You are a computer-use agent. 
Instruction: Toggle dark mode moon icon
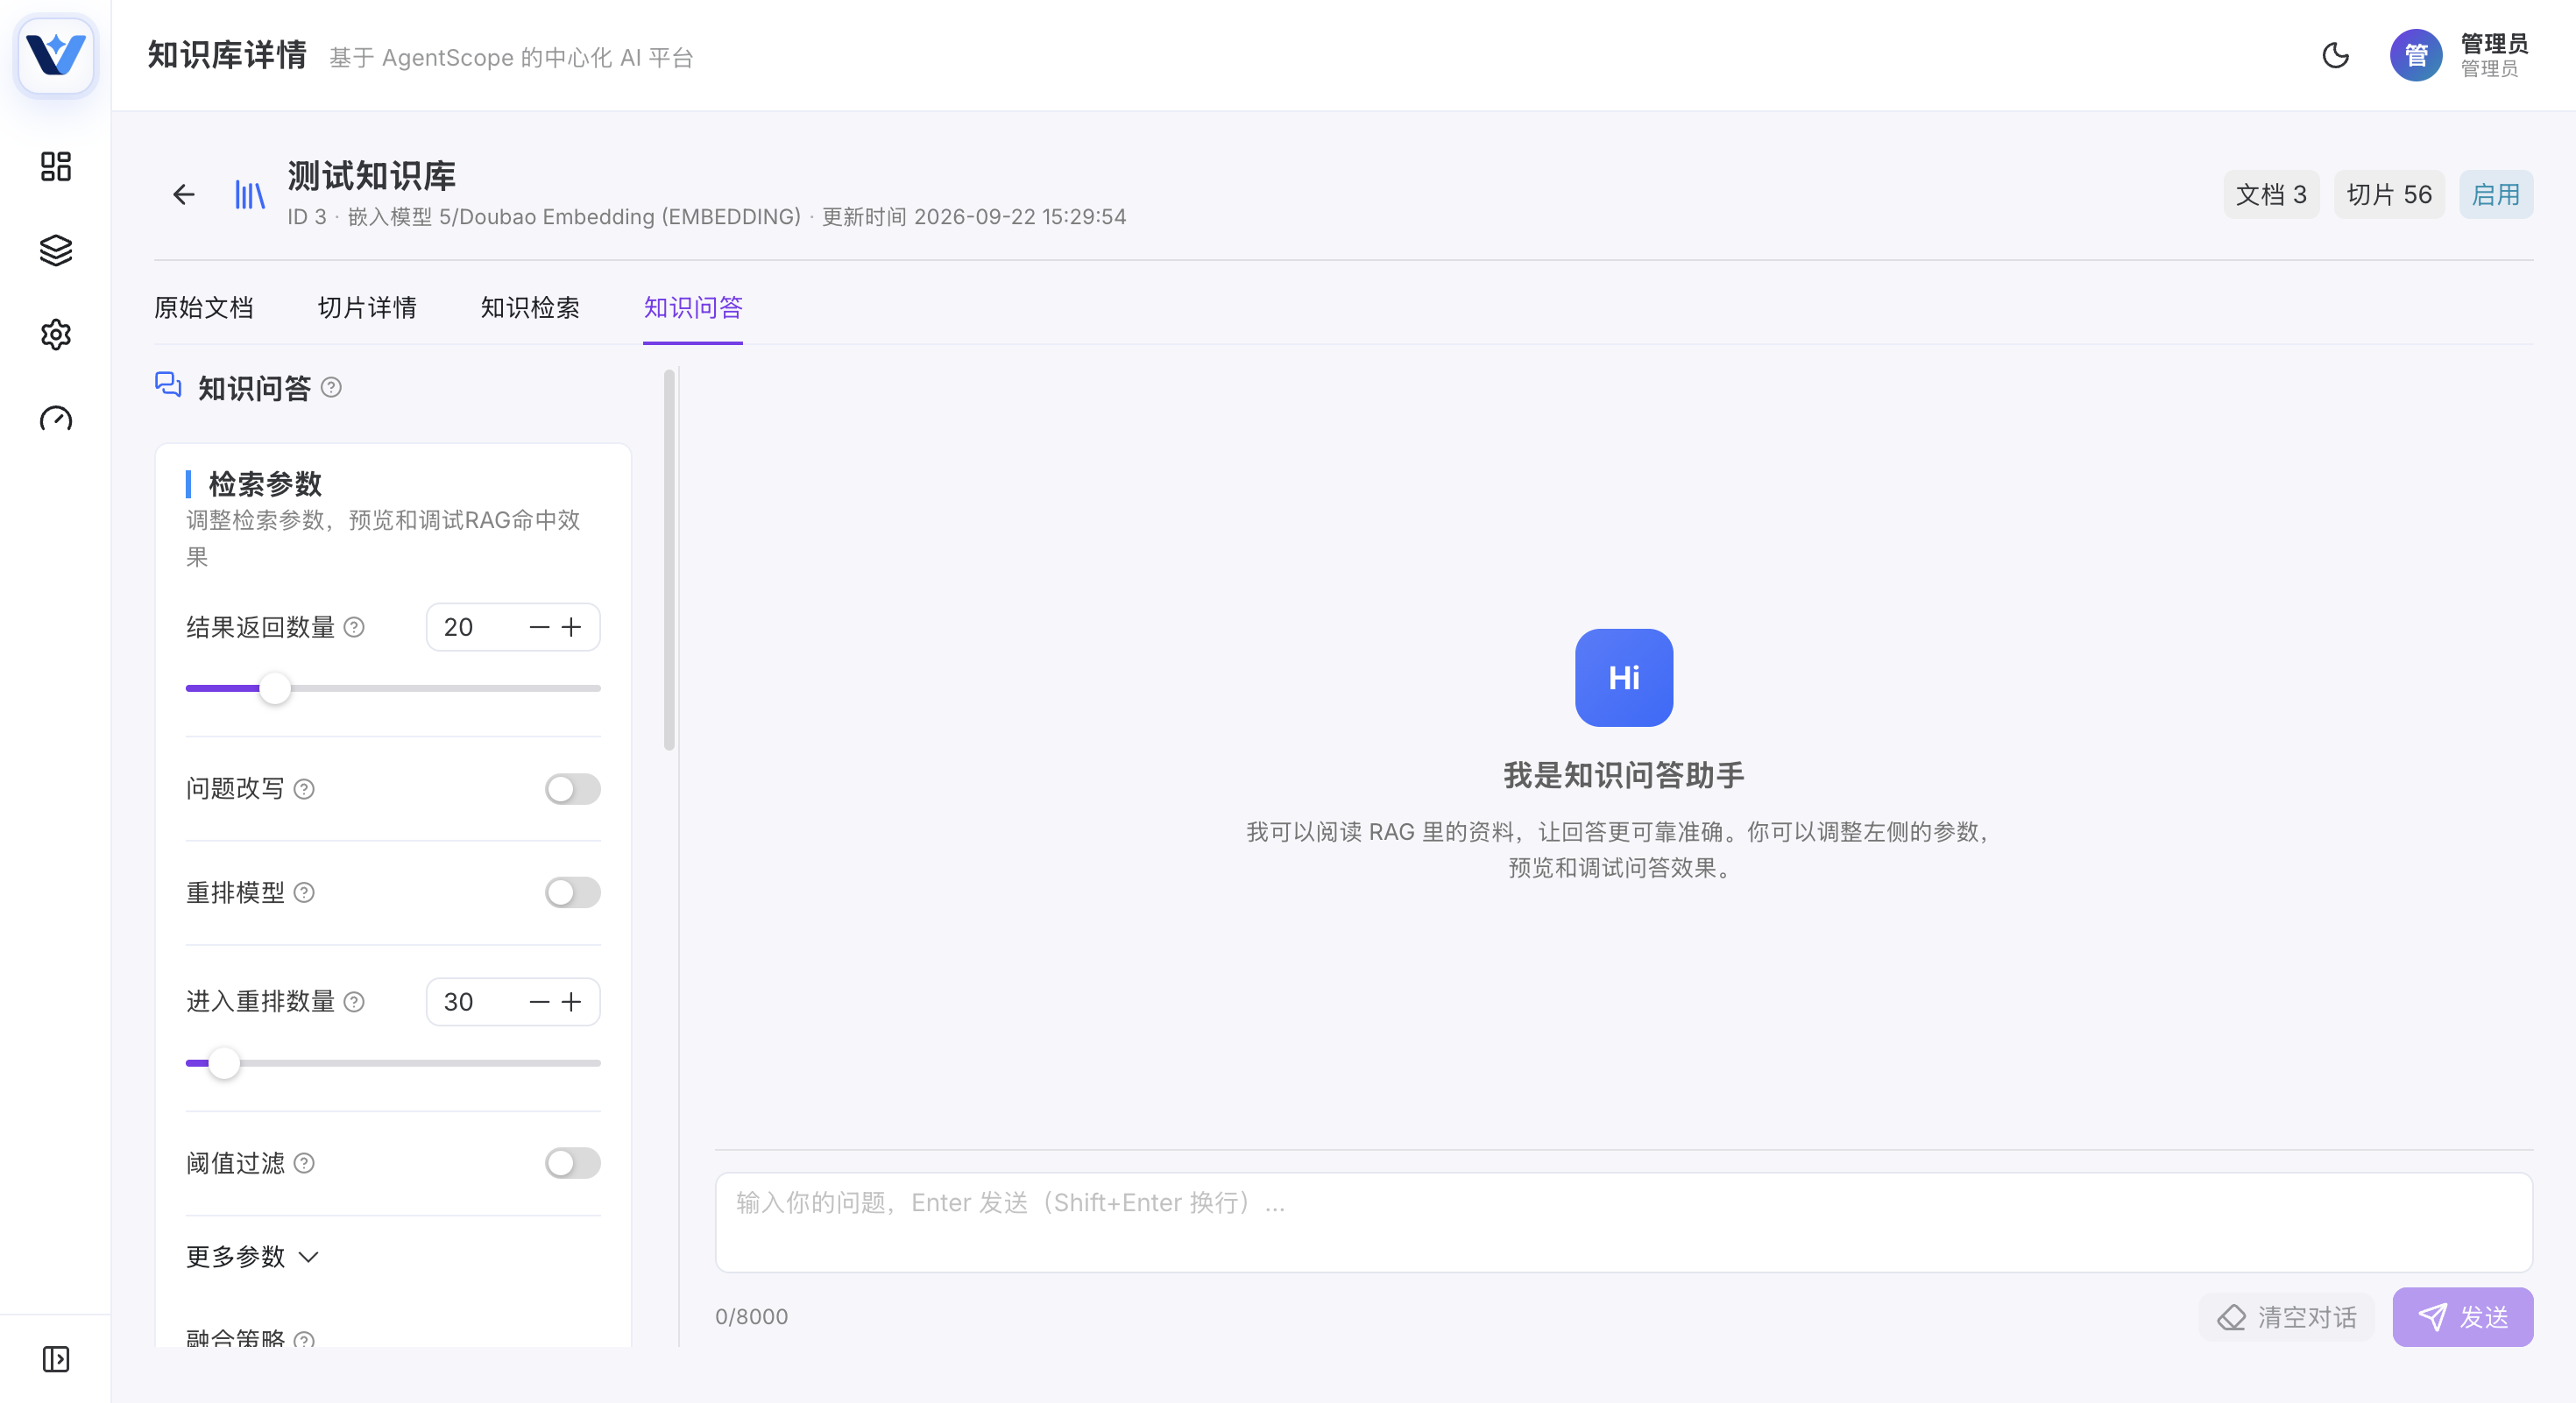coord(2335,55)
